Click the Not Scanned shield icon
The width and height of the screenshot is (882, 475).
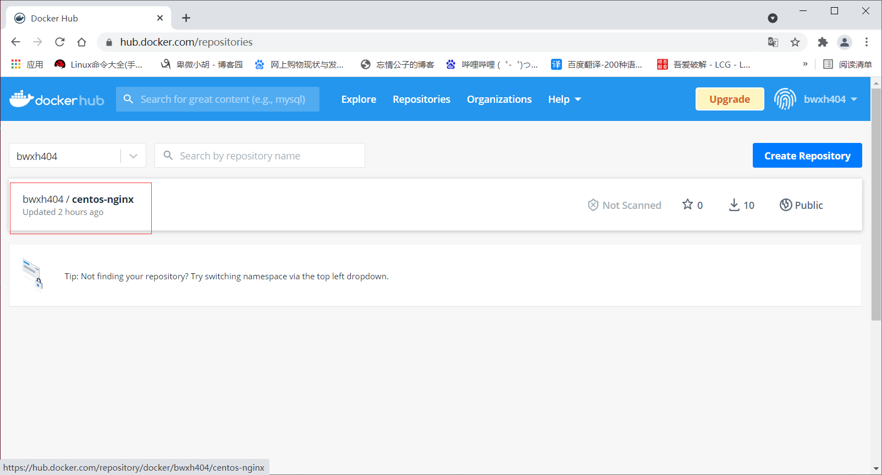(x=593, y=205)
